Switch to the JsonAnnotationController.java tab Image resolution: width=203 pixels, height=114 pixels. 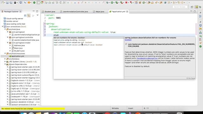(x=74, y=11)
